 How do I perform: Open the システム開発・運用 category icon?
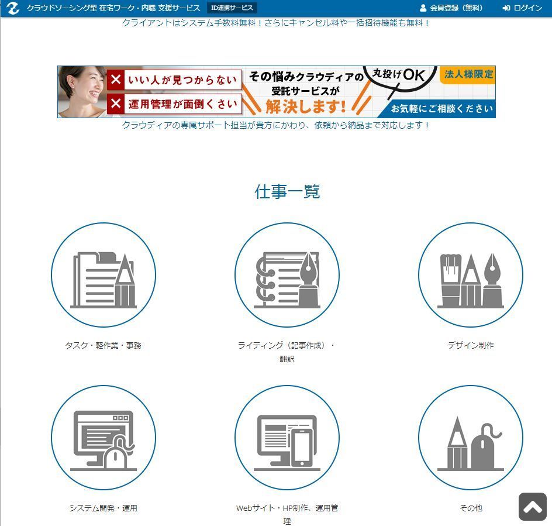[103, 438]
